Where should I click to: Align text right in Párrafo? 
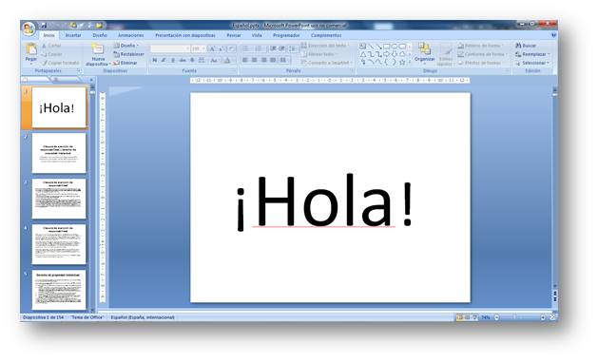[263, 60]
